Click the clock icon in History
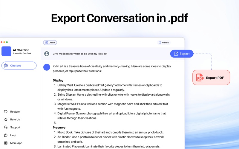The height and width of the screenshot is (149, 239). click(x=160, y=43)
